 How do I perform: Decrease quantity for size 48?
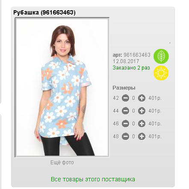125,137
